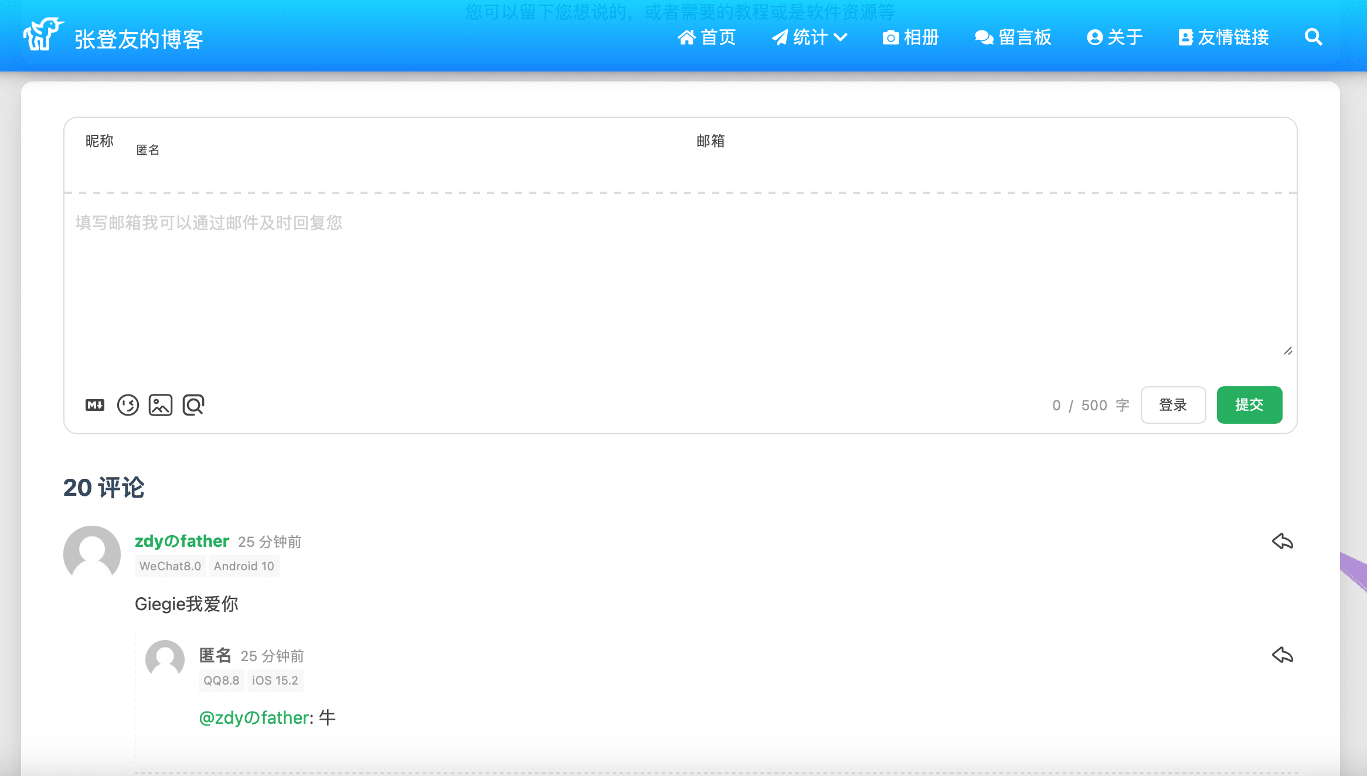Click the 登录 login button
The height and width of the screenshot is (776, 1367).
pos(1173,405)
